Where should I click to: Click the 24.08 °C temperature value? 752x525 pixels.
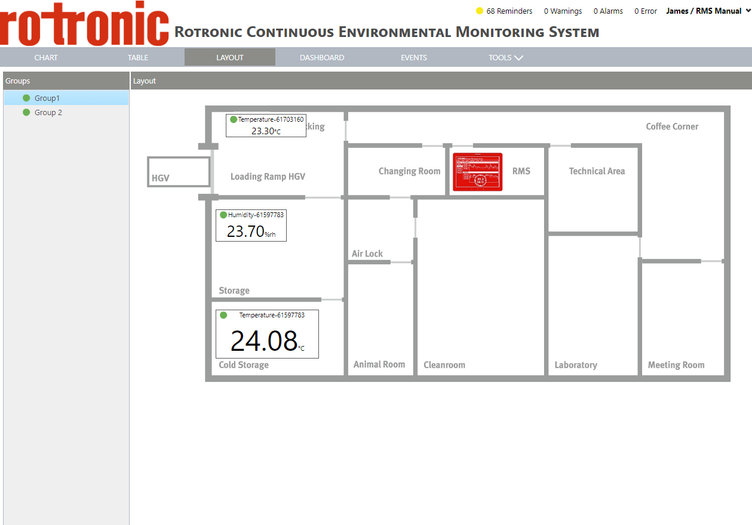pyautogui.click(x=268, y=341)
